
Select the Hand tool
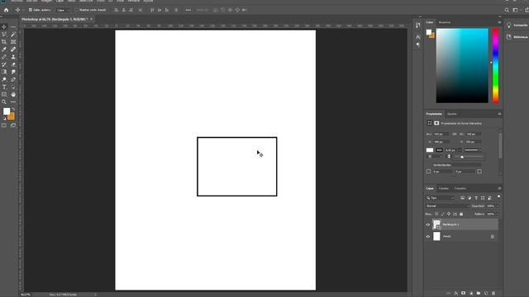pyautogui.click(x=13, y=95)
